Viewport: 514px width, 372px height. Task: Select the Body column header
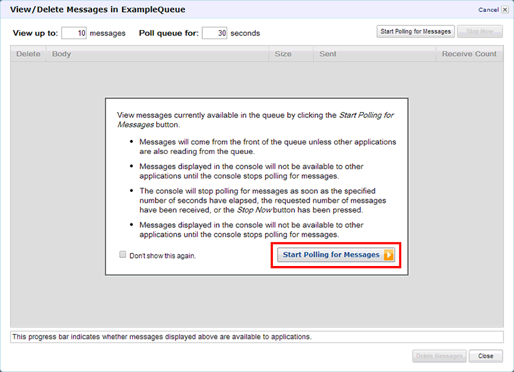pos(61,54)
